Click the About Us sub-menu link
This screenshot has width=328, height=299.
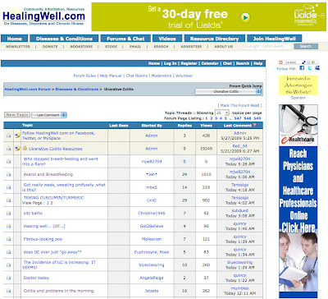pyautogui.click(x=224, y=47)
